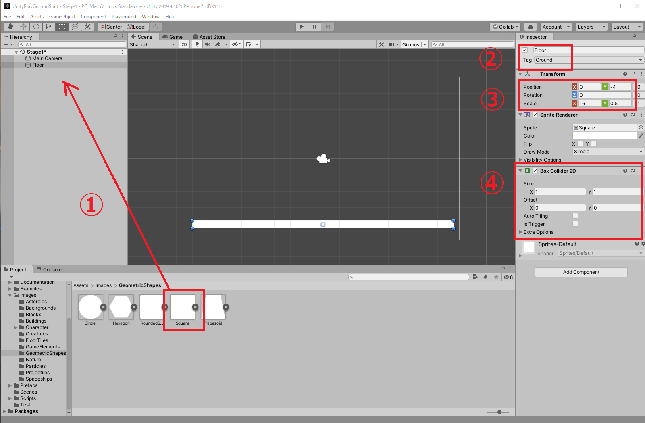645x423 pixels.
Task: Open the Draw Mode dropdown
Action: tap(608, 152)
